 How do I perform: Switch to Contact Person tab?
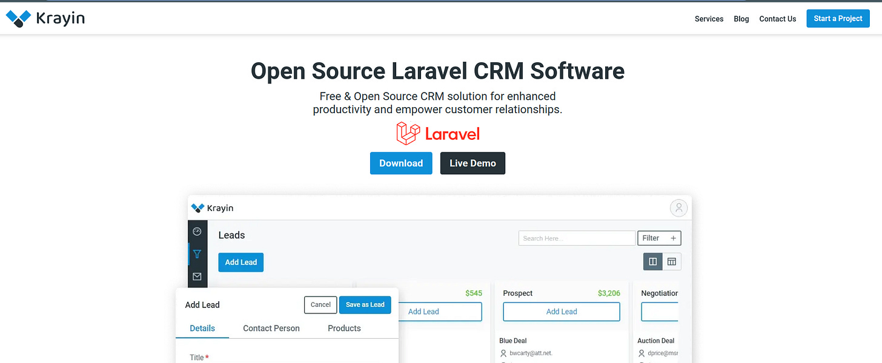[x=271, y=329]
